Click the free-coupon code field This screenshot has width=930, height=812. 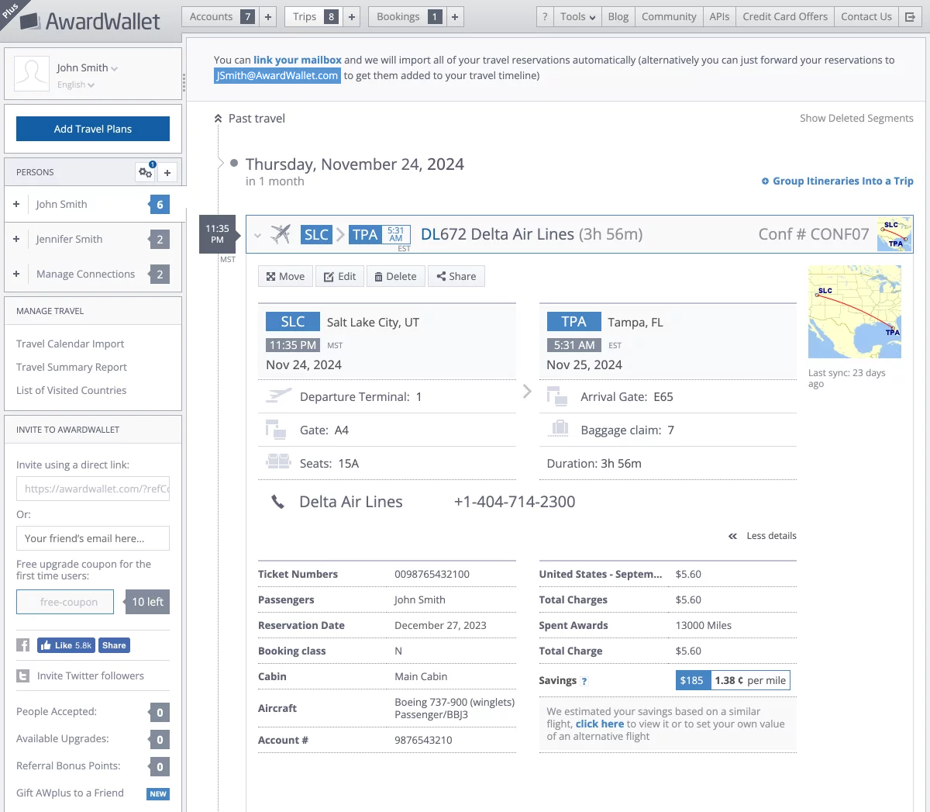[x=65, y=602]
